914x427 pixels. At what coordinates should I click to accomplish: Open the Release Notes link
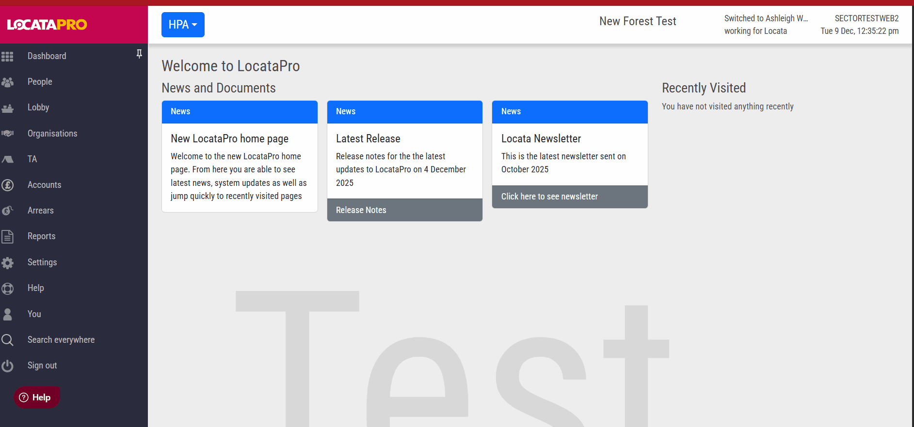pyautogui.click(x=361, y=210)
